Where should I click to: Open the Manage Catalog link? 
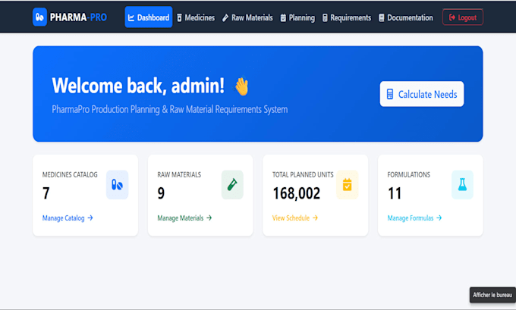click(68, 218)
